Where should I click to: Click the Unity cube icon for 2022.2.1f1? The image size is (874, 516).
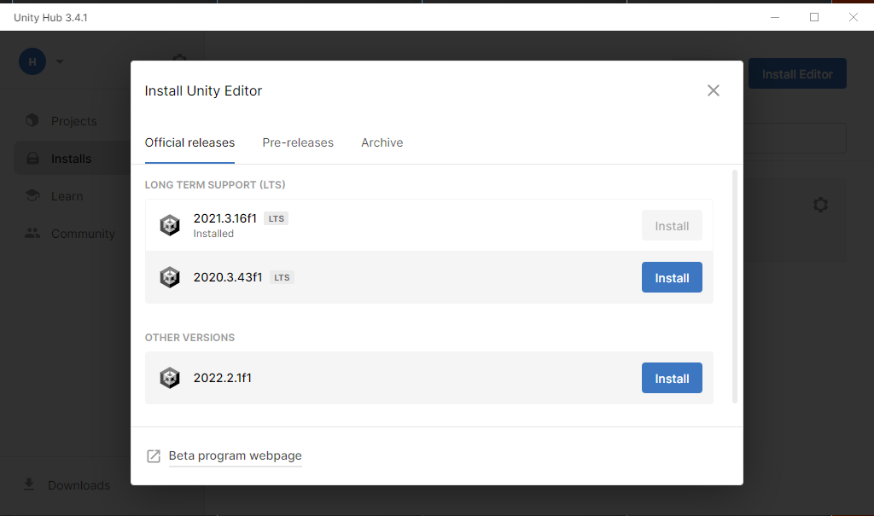170,378
